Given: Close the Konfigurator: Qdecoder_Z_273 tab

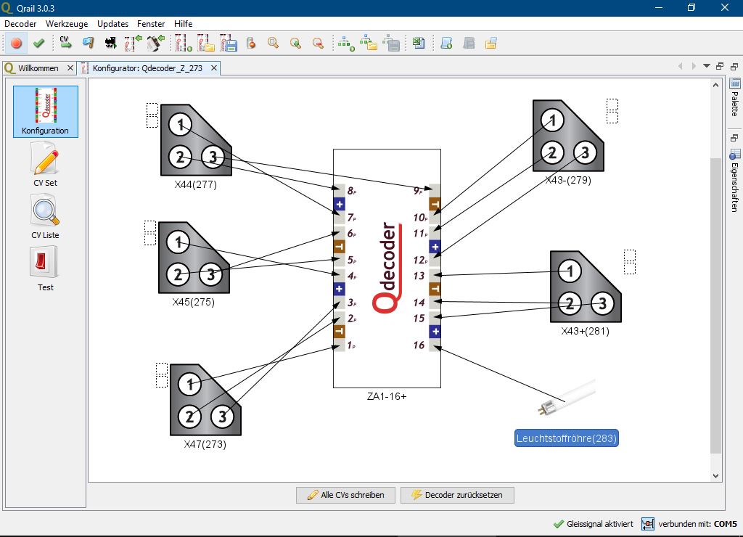Looking at the screenshot, I should (214, 68).
